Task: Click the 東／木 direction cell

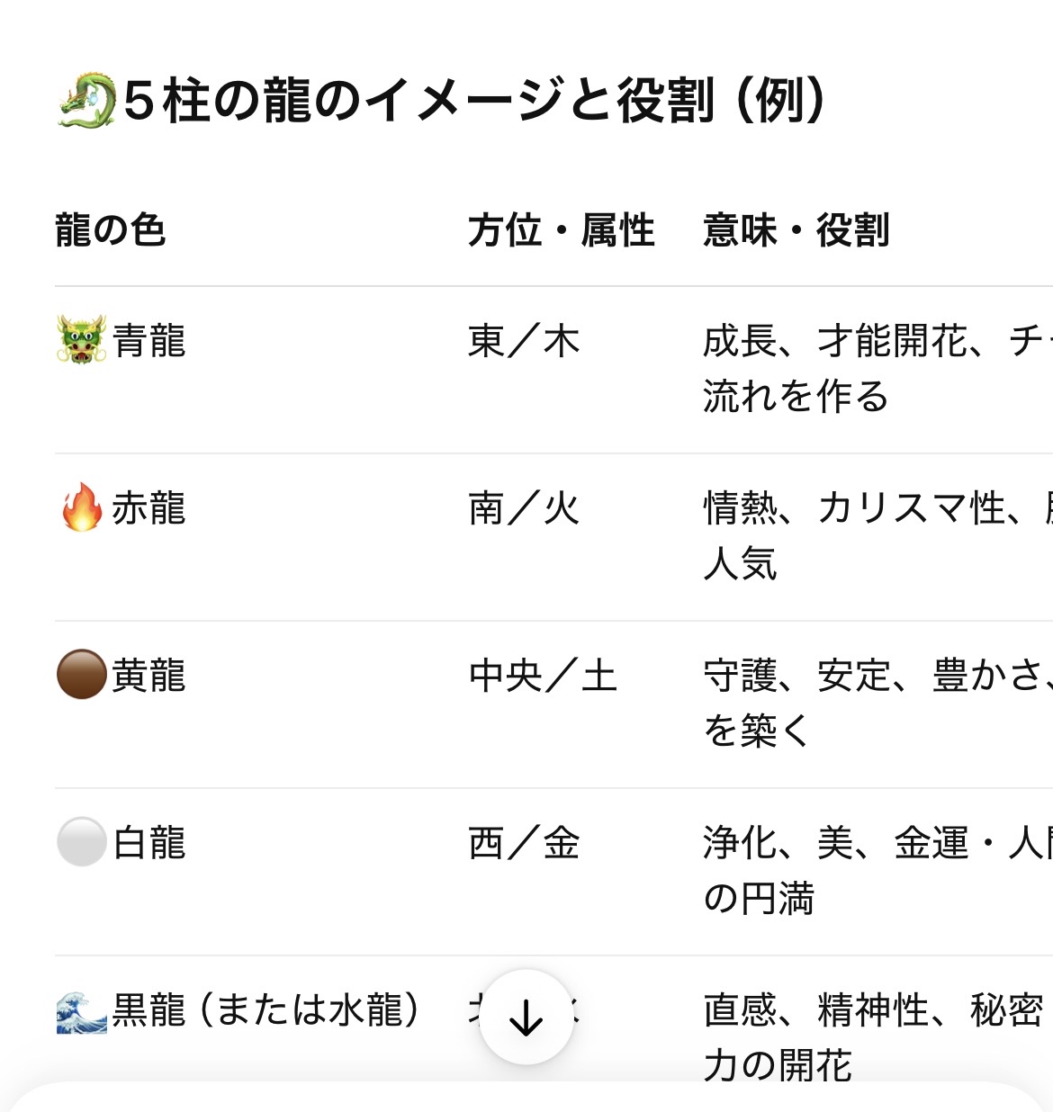Action: click(x=524, y=341)
